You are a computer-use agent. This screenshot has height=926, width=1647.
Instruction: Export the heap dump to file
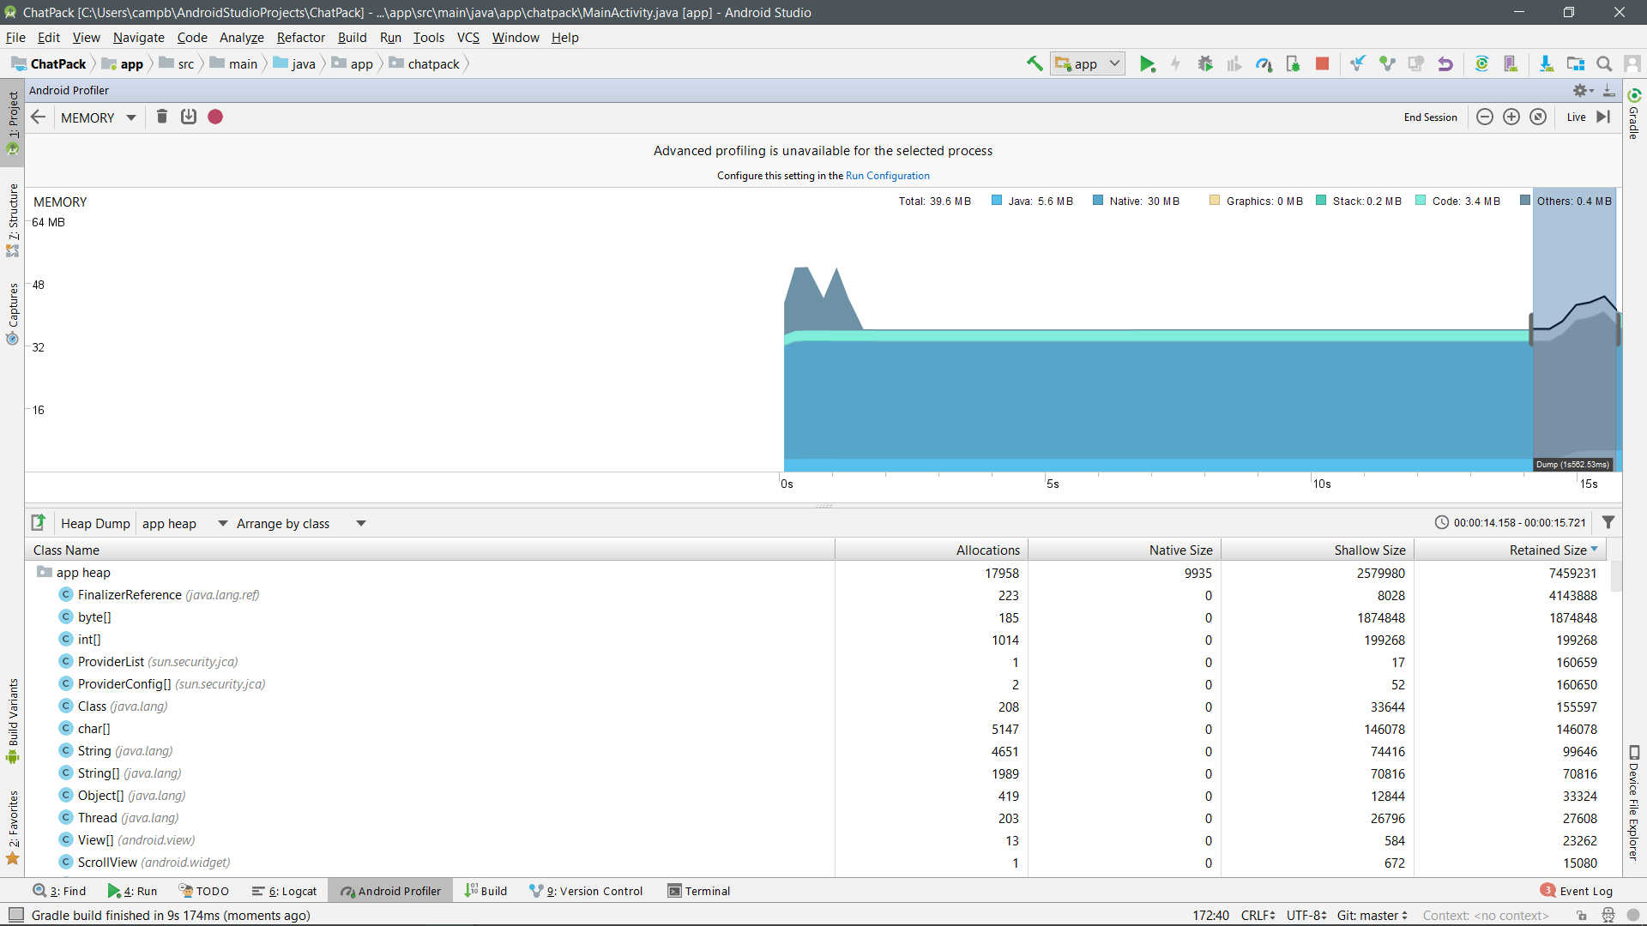point(39,522)
